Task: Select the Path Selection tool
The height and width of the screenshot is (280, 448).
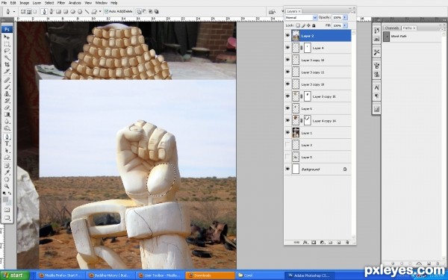Action: [x=7, y=151]
